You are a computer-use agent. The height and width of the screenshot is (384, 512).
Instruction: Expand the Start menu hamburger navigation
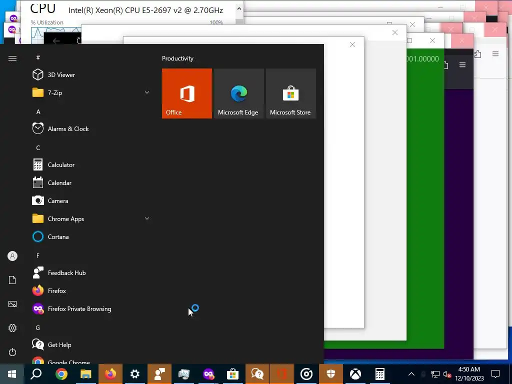pyautogui.click(x=12, y=58)
